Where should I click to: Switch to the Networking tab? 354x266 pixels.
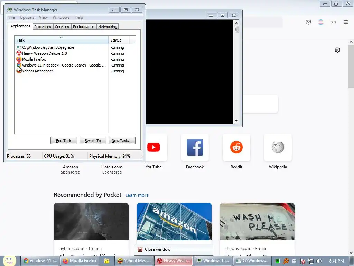point(108,27)
